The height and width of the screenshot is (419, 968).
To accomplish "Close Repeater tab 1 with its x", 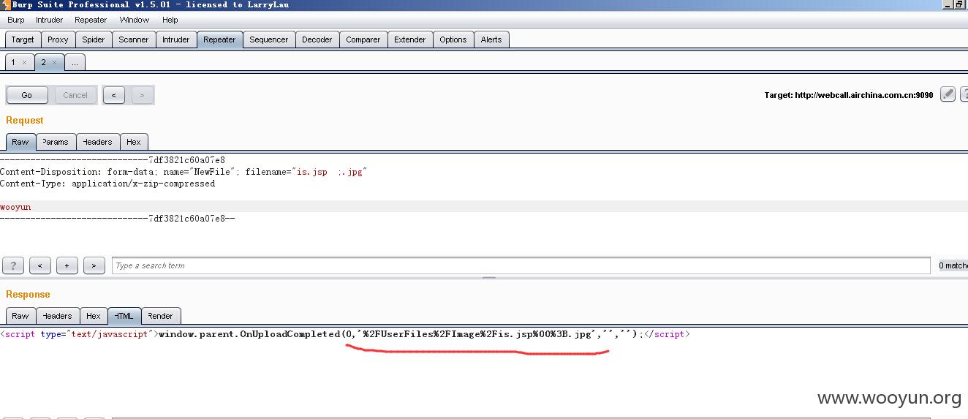I will click(x=24, y=63).
